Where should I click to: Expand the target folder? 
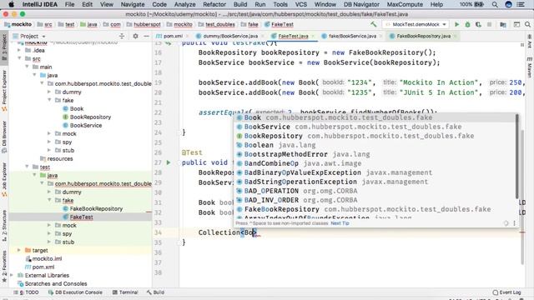click(x=19, y=250)
